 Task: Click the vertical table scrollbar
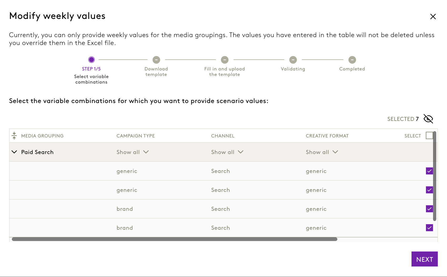tap(435, 176)
